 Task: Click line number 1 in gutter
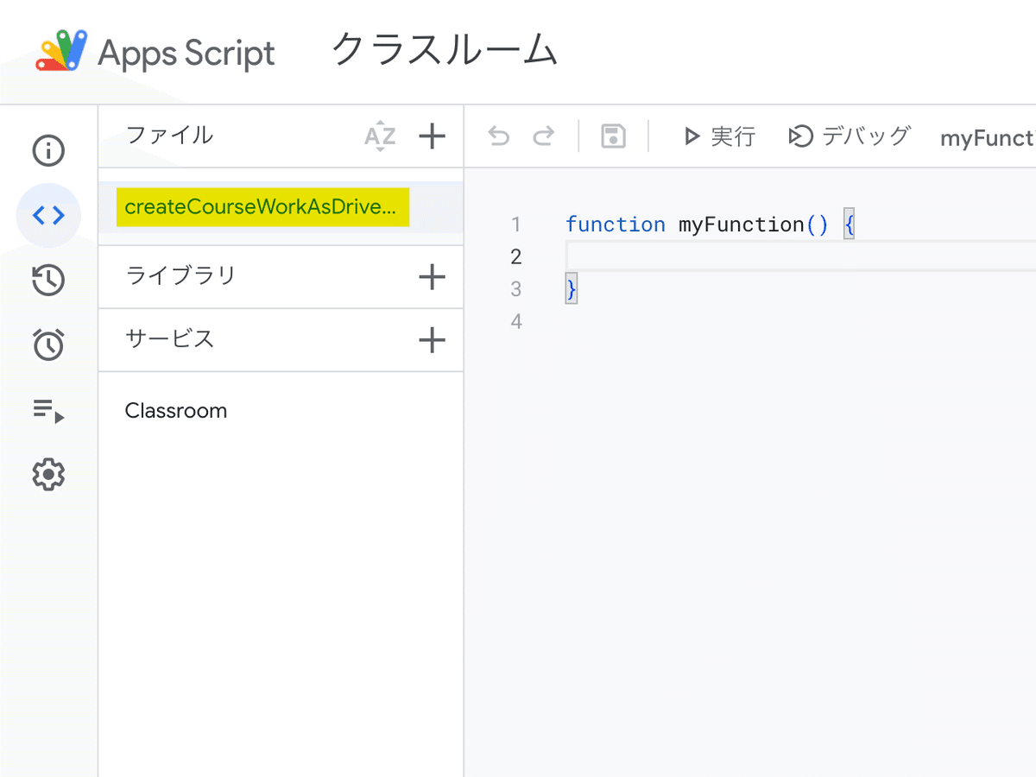point(516,225)
